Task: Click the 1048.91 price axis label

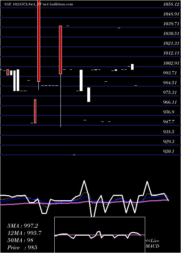Action: [x=171, y=14]
